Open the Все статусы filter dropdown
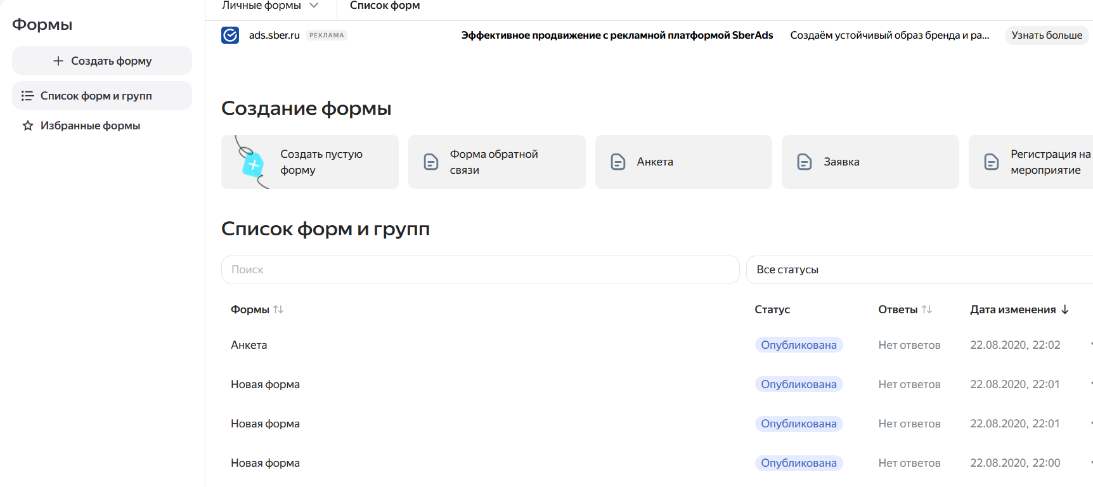 pos(919,269)
